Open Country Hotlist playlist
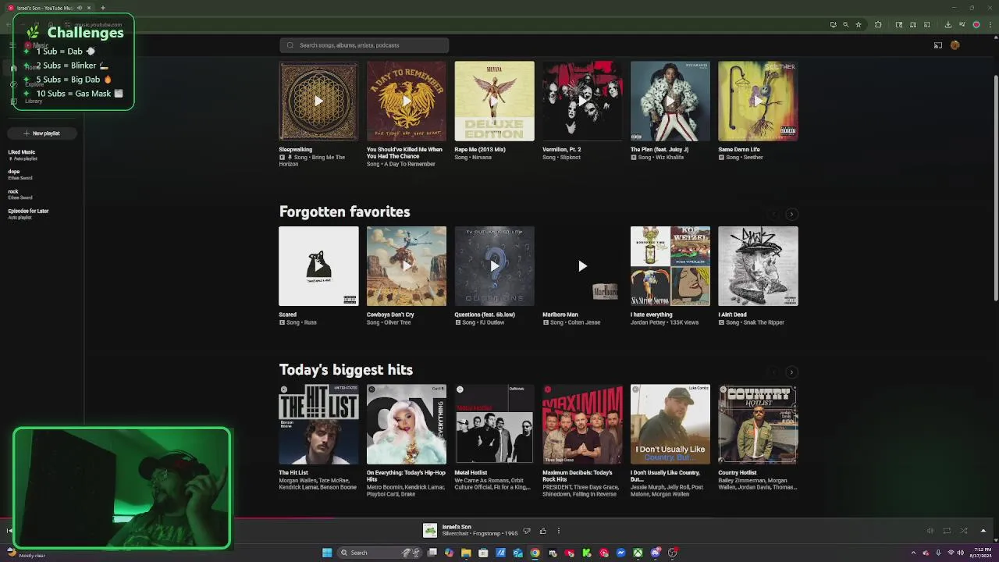 [x=758, y=424]
